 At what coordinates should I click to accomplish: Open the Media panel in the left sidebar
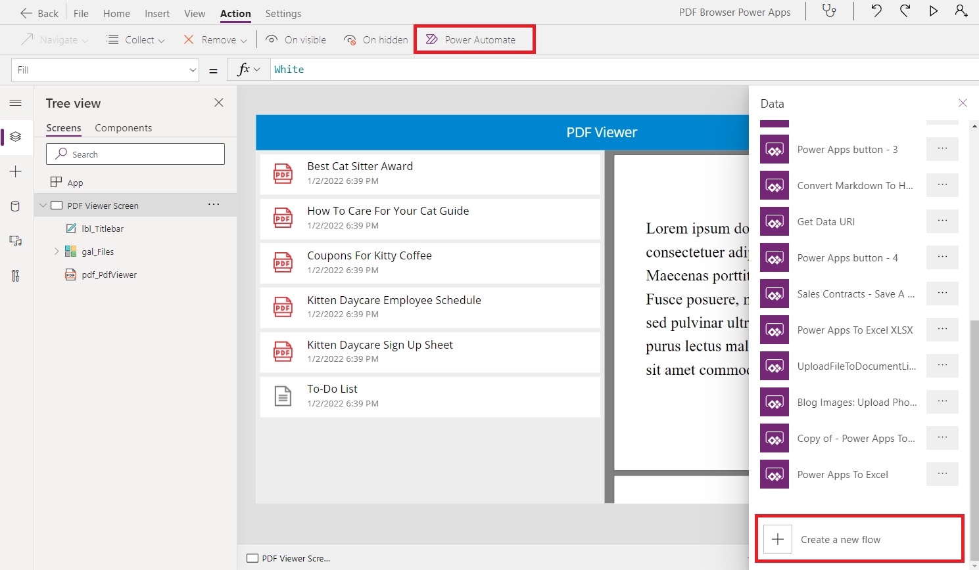(x=16, y=240)
